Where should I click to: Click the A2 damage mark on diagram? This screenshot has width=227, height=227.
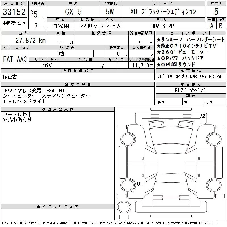point(203,116)
